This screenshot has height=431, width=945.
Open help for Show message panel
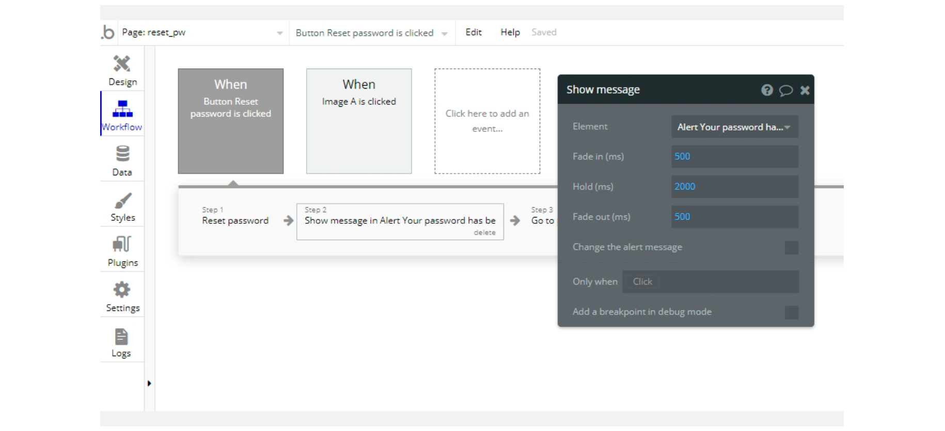[x=767, y=90]
